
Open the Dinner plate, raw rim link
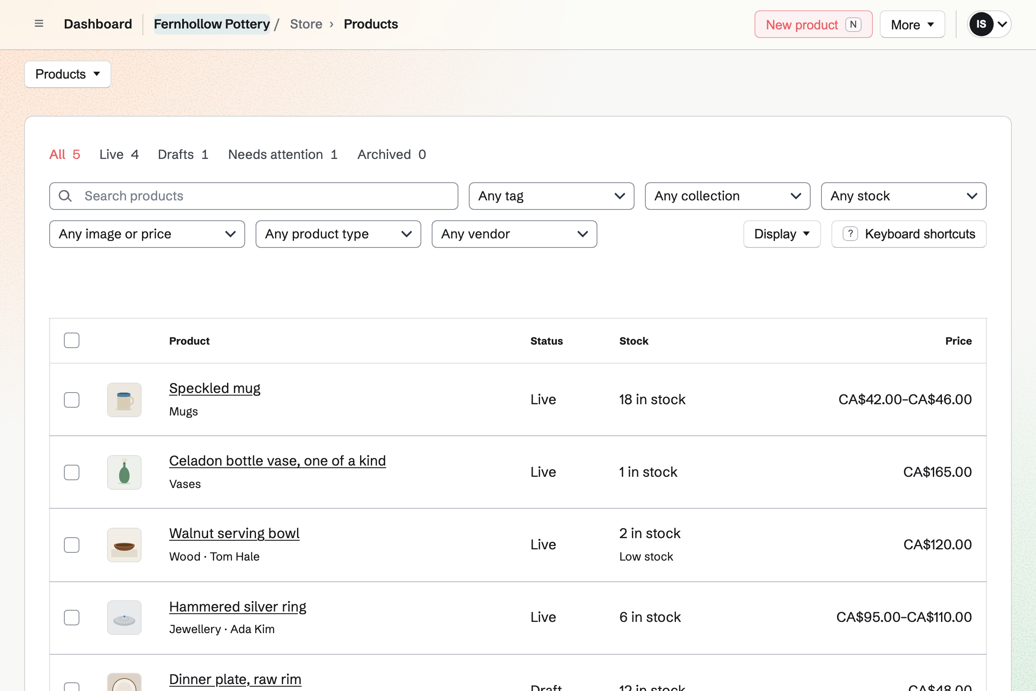235,679
